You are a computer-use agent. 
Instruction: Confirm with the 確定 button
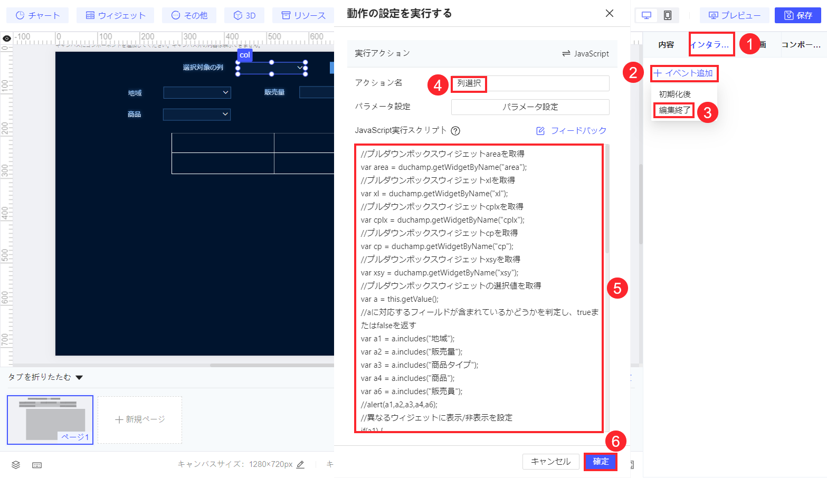(601, 461)
